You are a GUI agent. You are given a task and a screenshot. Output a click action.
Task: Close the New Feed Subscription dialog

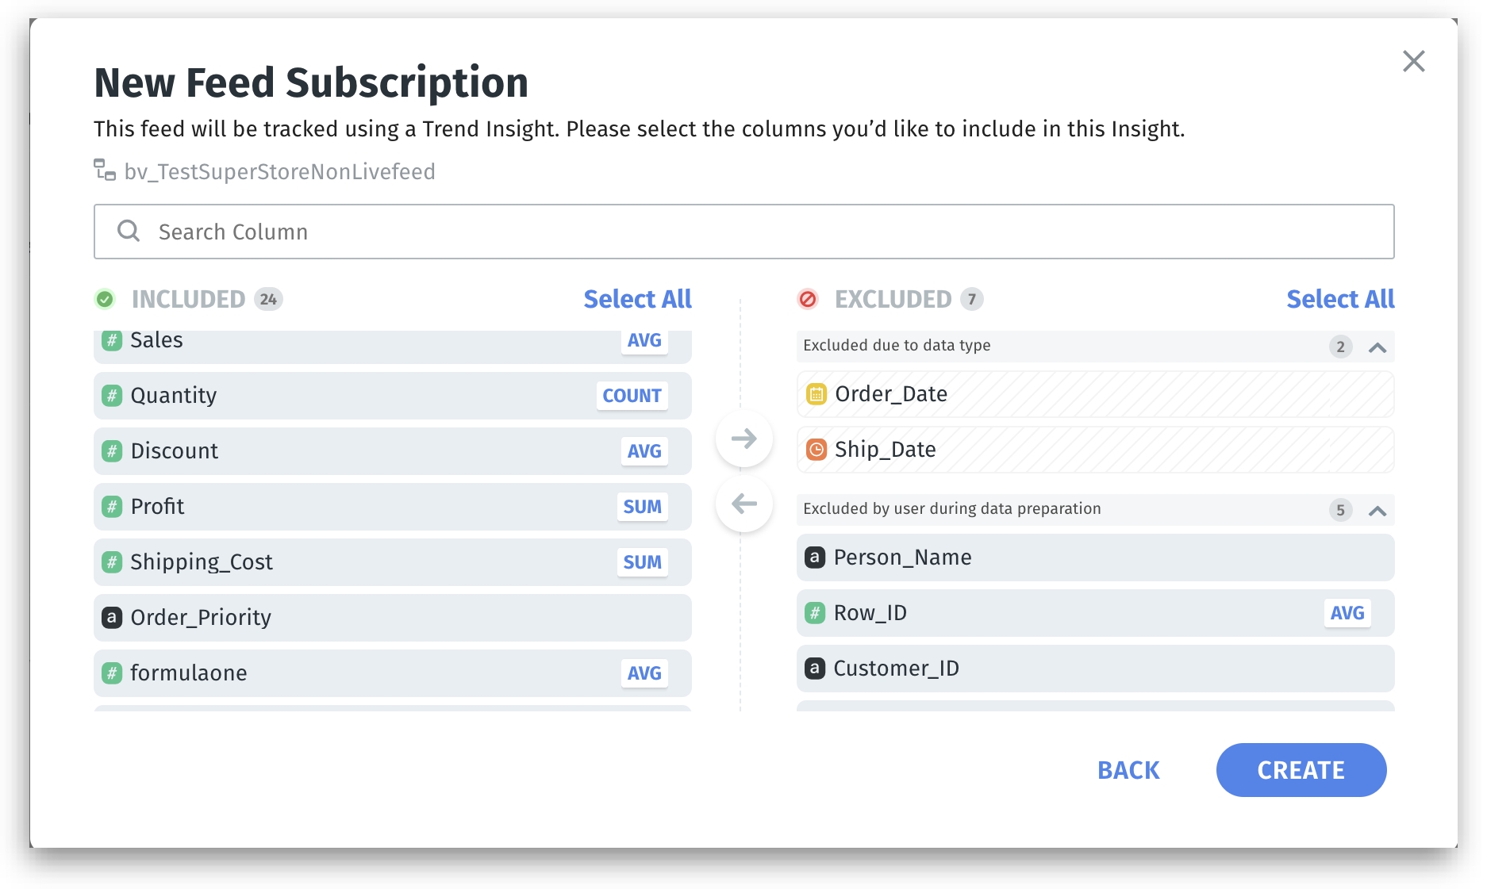[1413, 61]
